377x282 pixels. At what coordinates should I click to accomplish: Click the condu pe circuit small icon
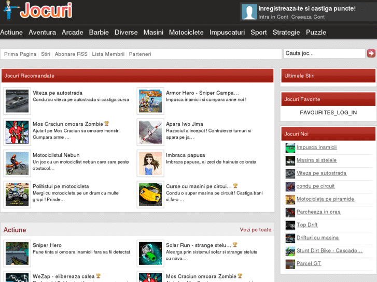pos(290,187)
